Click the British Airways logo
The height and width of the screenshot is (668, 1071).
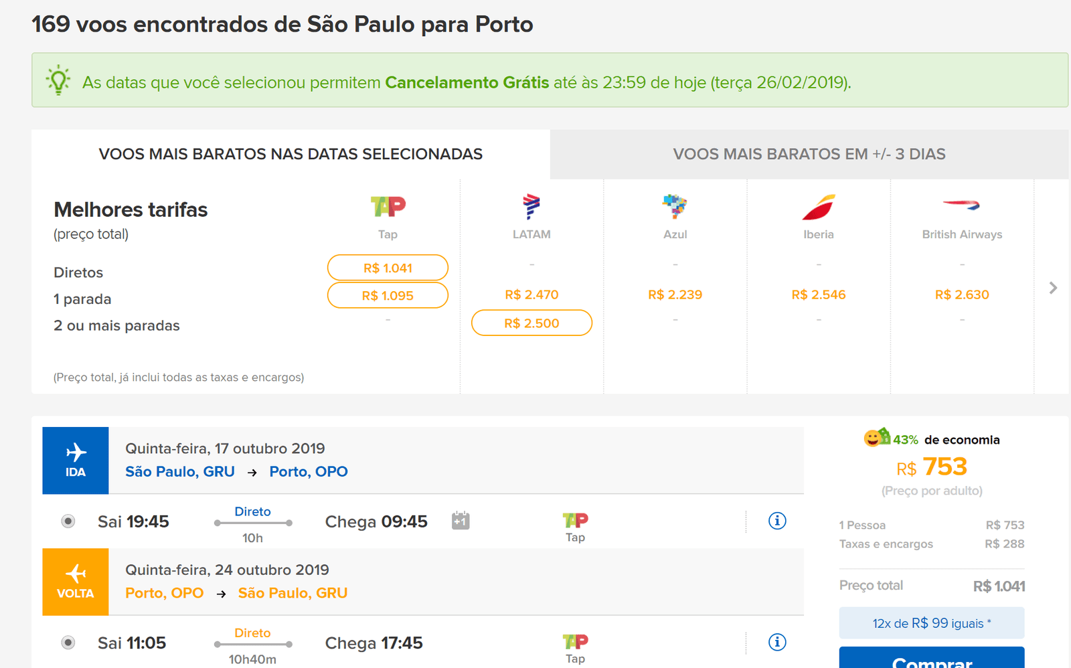tap(962, 205)
